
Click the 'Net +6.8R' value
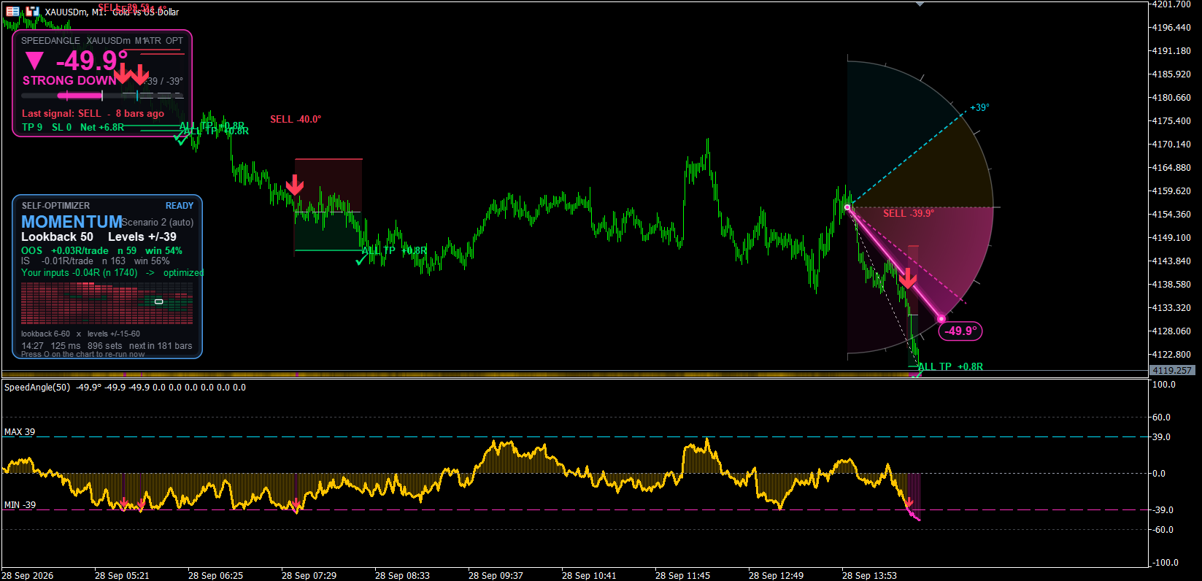[102, 127]
